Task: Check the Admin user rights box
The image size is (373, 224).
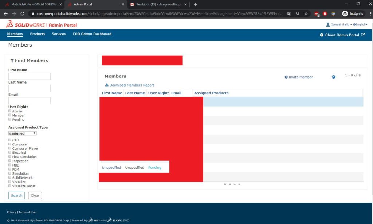Action: tap(10, 111)
